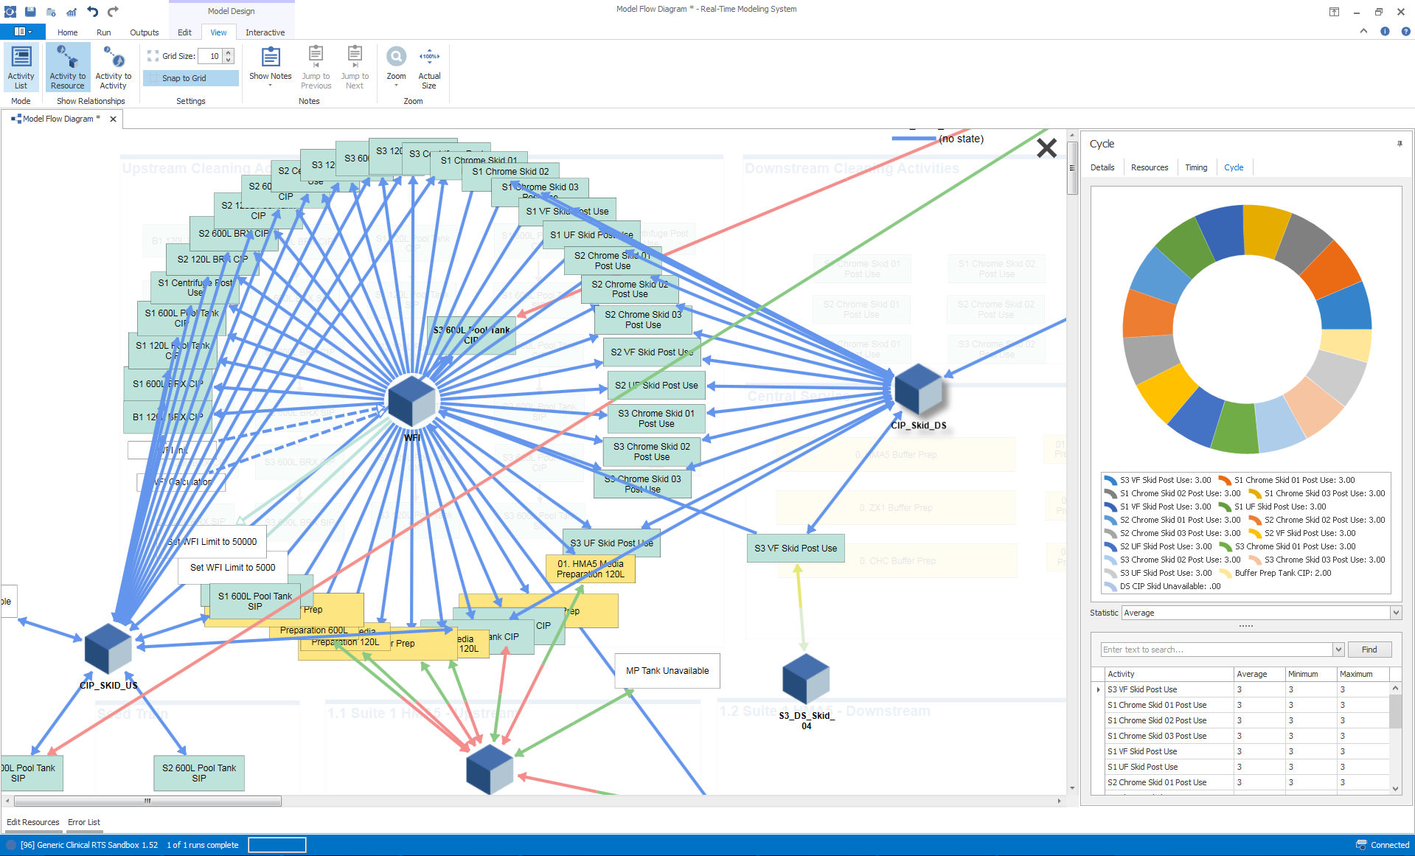Open the Activity List mode
1415x856 pixels.
tap(21, 67)
